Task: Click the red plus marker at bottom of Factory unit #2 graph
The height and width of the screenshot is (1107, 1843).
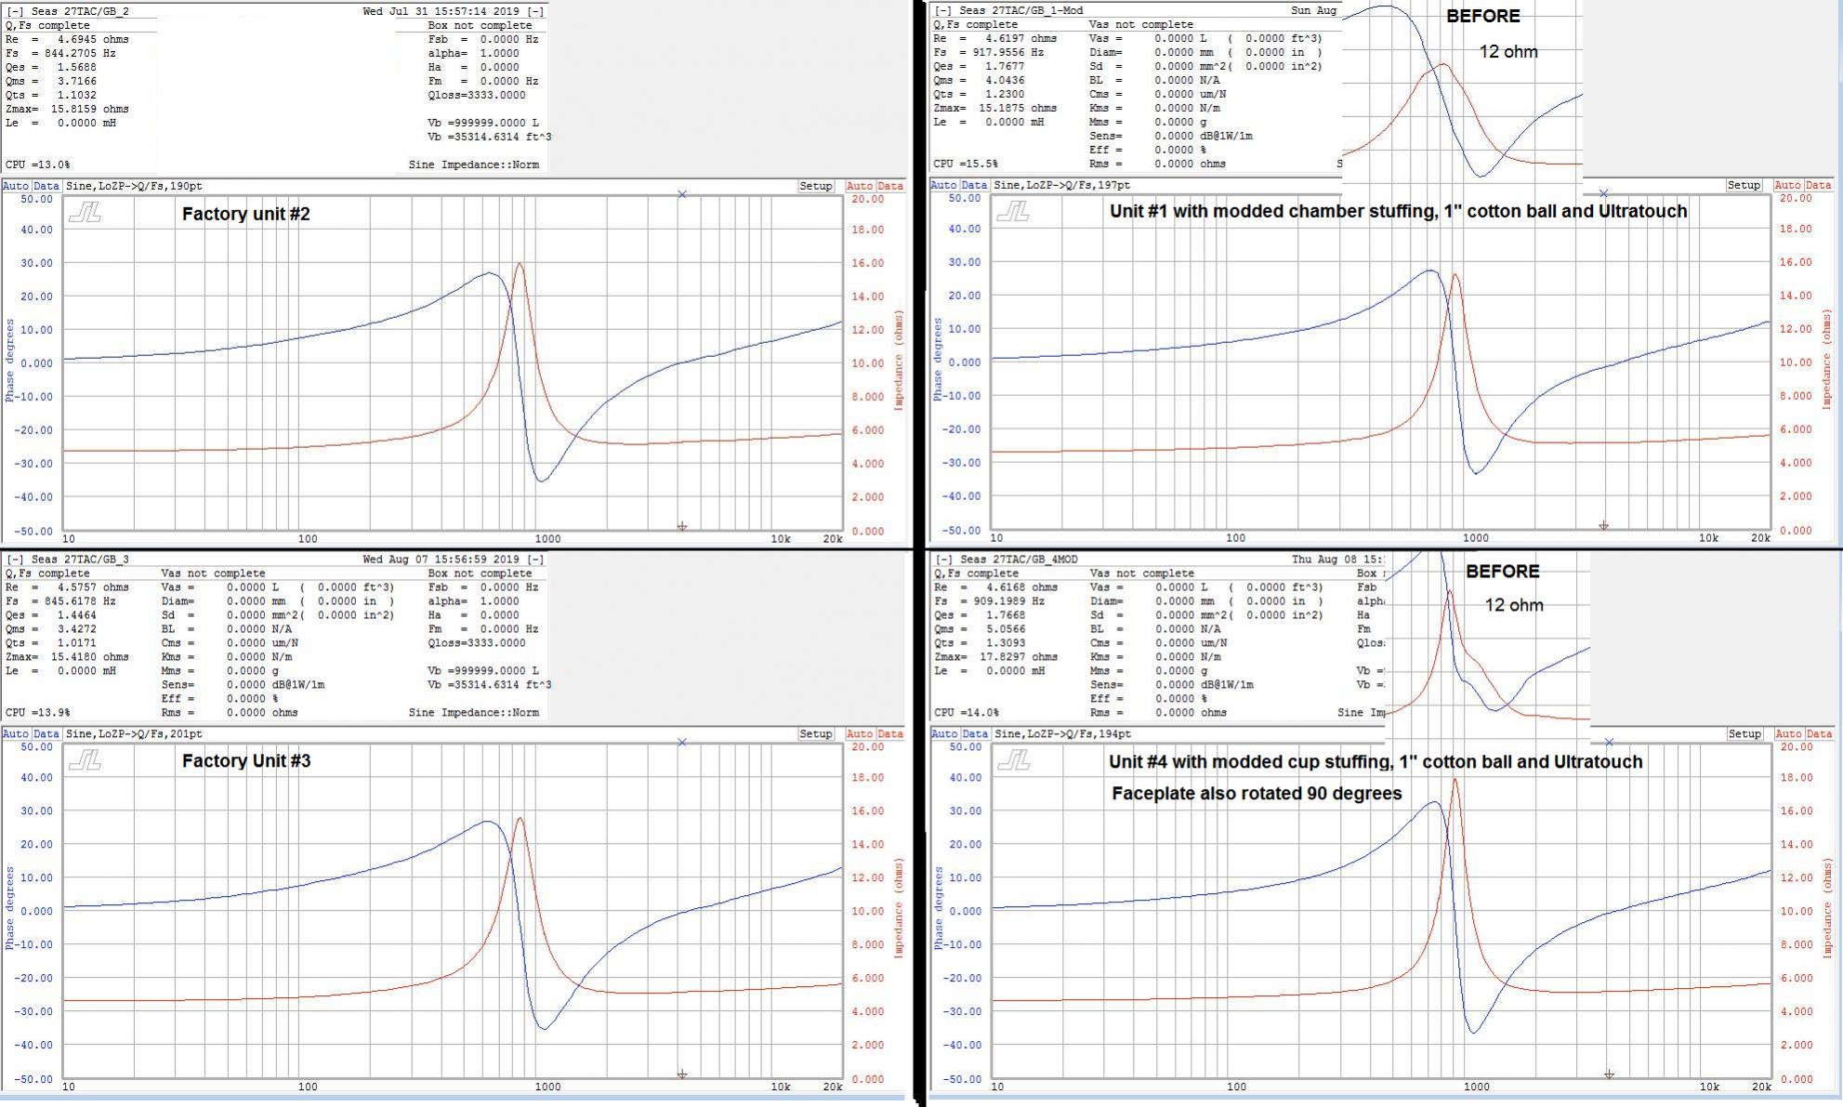Action: [x=682, y=526]
